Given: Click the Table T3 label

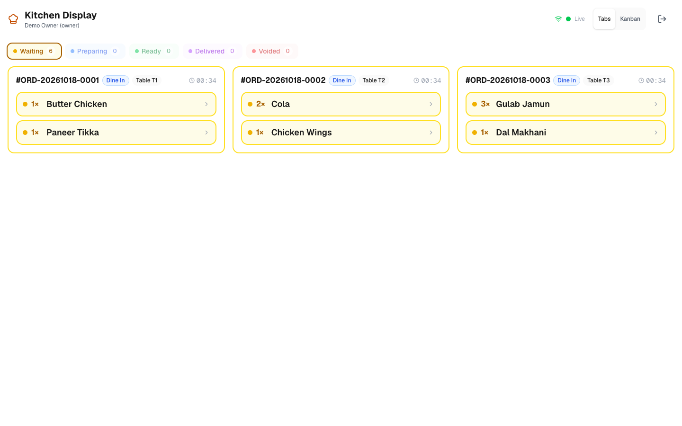Looking at the screenshot, I should pos(599,80).
